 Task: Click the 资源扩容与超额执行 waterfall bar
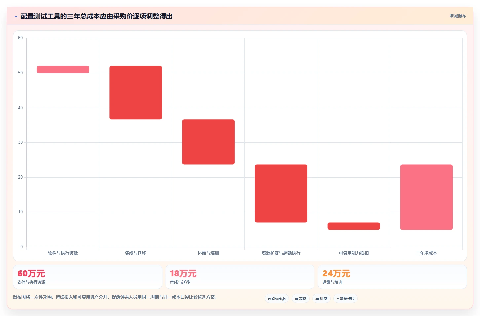281,193
